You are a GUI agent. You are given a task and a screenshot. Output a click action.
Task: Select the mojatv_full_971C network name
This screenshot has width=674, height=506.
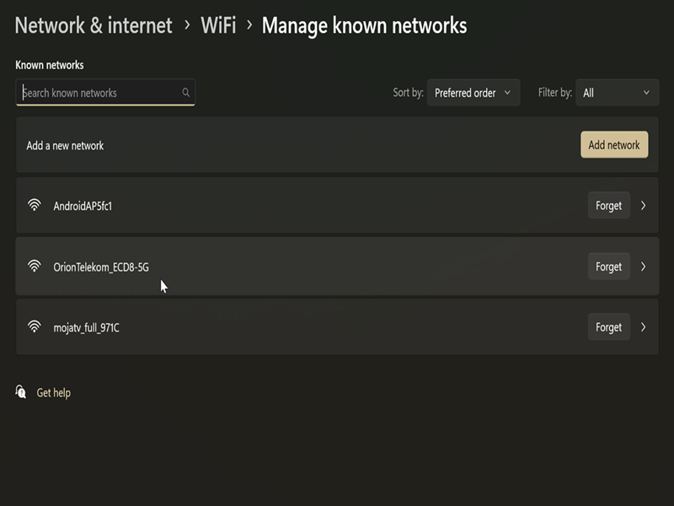coord(86,327)
